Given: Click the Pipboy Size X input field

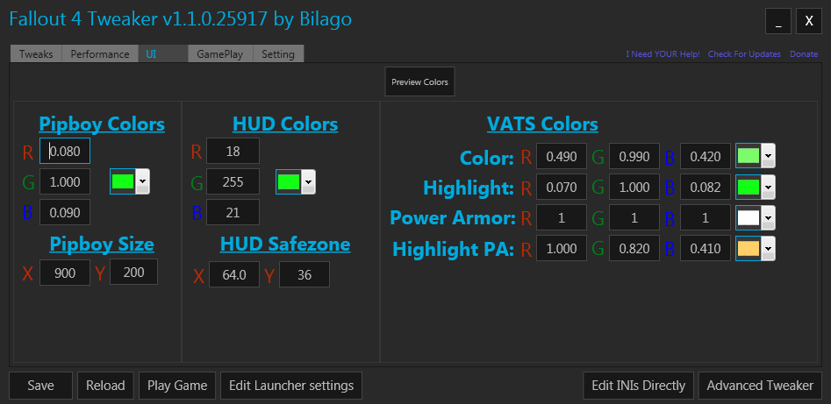Looking at the screenshot, I should tap(65, 273).
